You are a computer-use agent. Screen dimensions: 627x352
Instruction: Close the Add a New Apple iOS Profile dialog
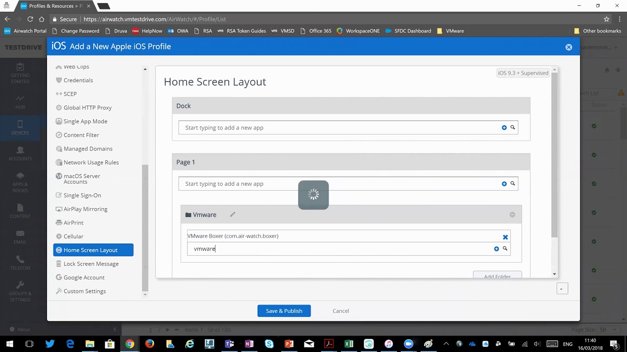coord(569,47)
